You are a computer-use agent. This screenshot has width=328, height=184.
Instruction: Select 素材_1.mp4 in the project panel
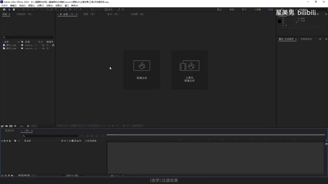click(x=11, y=45)
